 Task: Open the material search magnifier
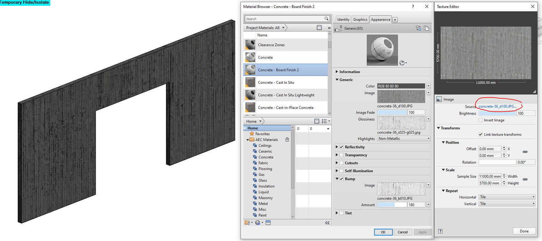tap(326, 18)
